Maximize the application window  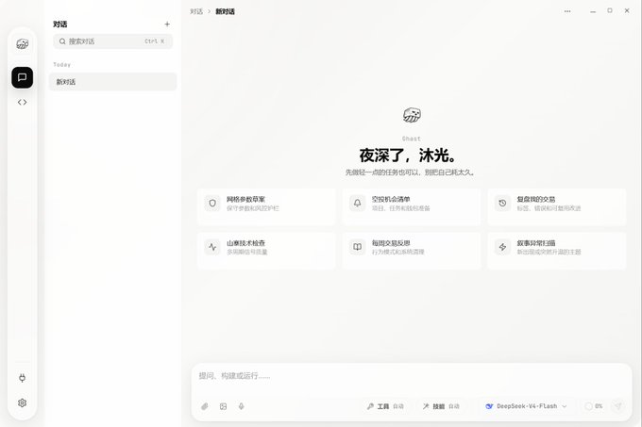click(x=610, y=10)
